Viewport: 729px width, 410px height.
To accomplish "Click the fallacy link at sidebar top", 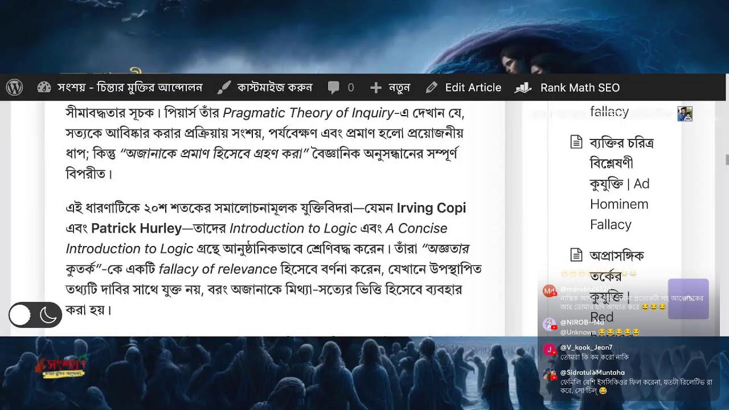I will coord(609,112).
